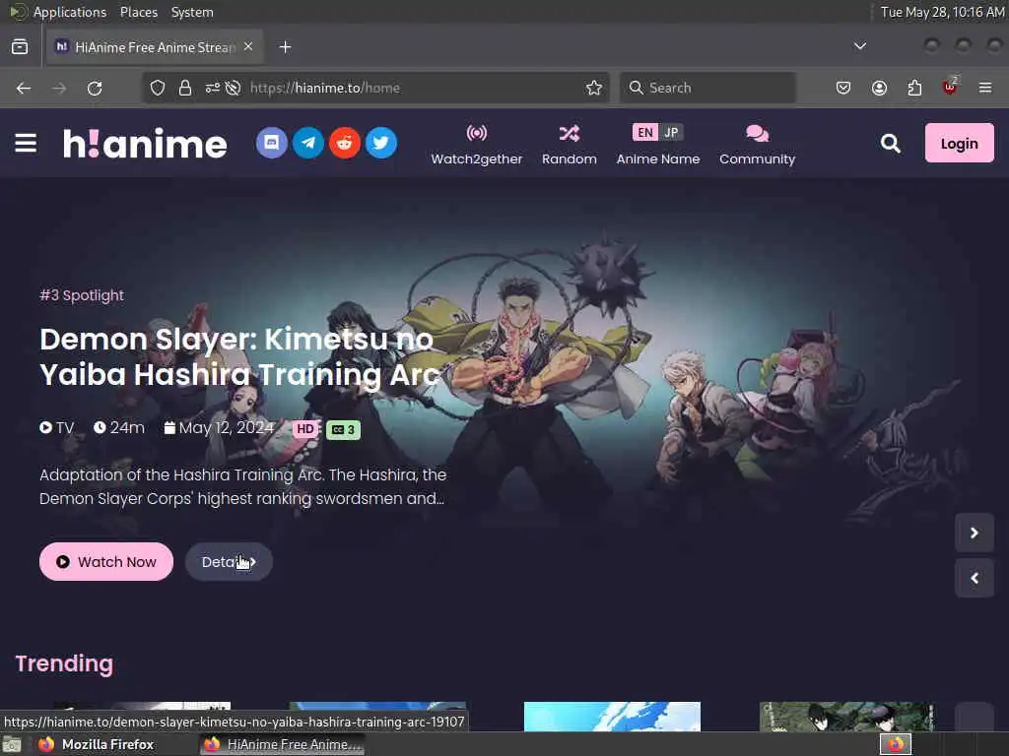The image size is (1009, 756).
Task: Click show desktop icon in taskbar
Action: click(x=12, y=744)
